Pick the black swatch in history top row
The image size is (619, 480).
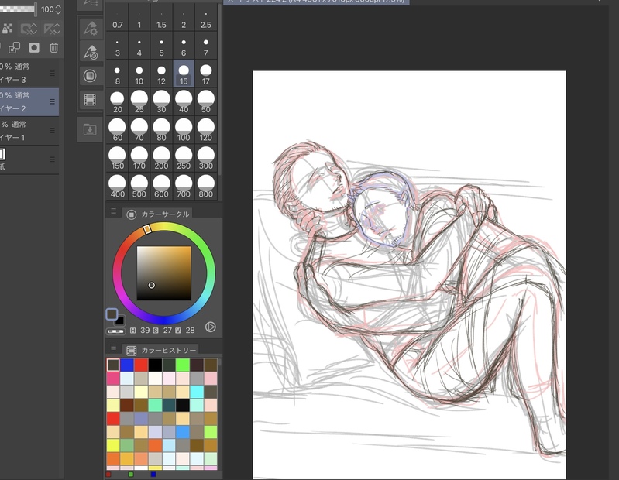[x=155, y=365]
